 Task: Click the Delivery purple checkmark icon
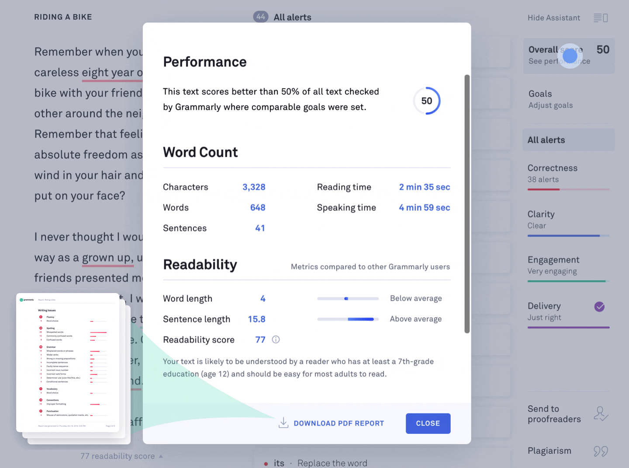click(x=599, y=307)
